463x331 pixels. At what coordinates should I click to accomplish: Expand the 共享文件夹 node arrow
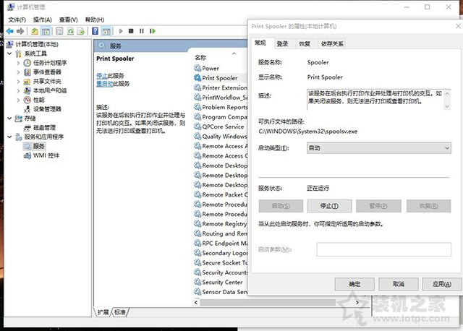click(x=18, y=82)
